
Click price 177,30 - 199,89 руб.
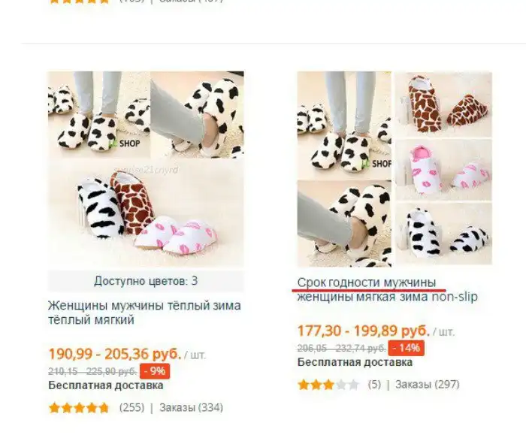pyautogui.click(x=363, y=331)
